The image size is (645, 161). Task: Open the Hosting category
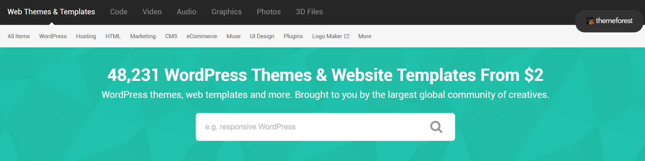86,36
